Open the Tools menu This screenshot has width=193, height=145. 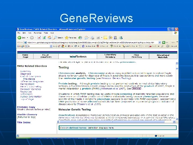(46, 33)
